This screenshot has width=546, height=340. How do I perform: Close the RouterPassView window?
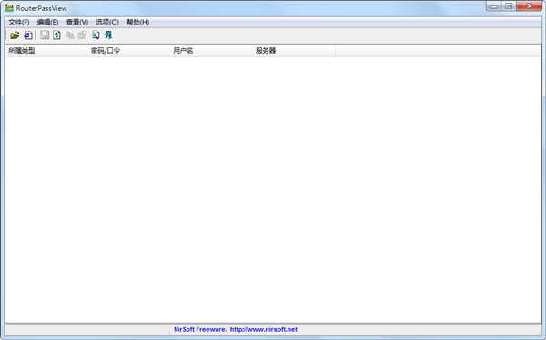pos(530,6)
